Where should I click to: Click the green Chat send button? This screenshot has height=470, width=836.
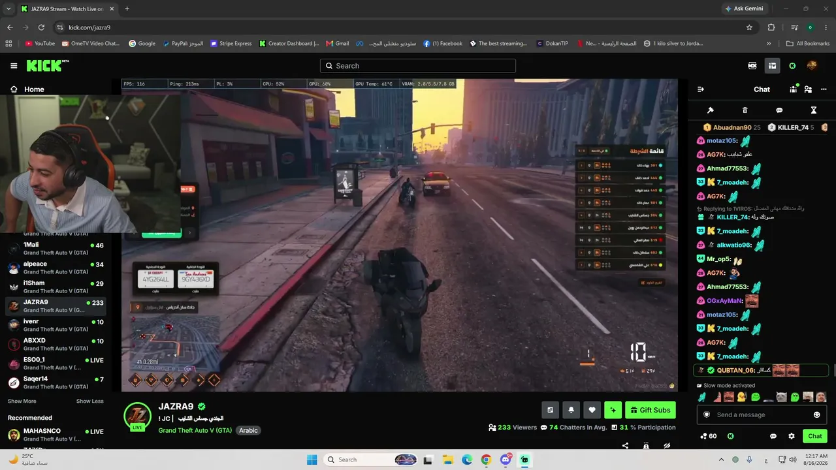[815, 436]
